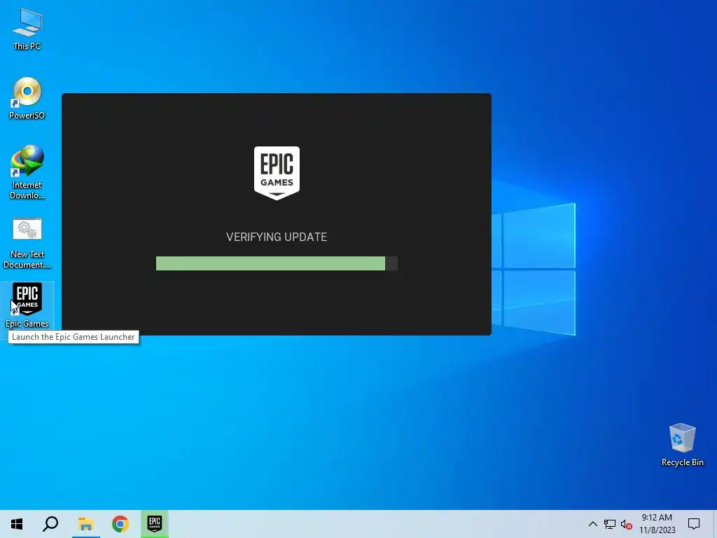Open File Explorer from the taskbar
This screenshot has height=538, width=717.
tap(85, 524)
